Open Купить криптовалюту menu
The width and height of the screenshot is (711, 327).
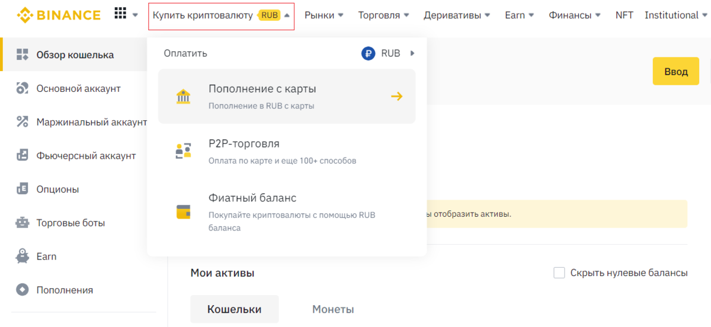(x=221, y=15)
